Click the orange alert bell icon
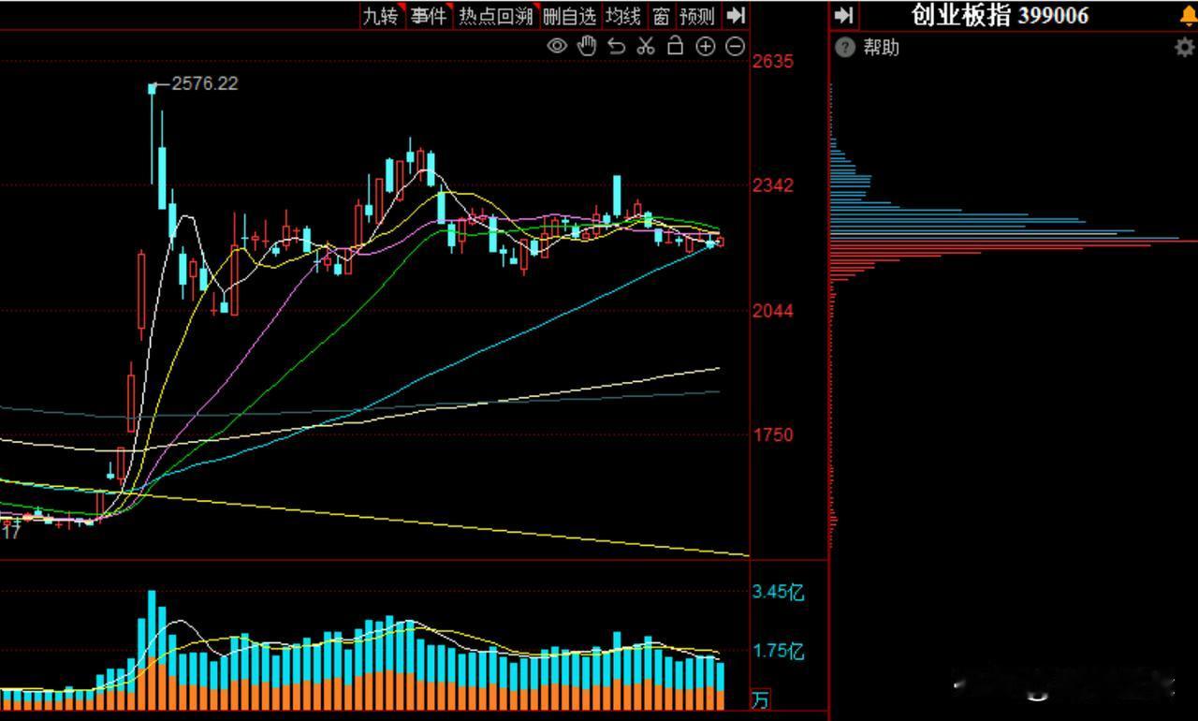 pyautogui.click(x=1188, y=16)
